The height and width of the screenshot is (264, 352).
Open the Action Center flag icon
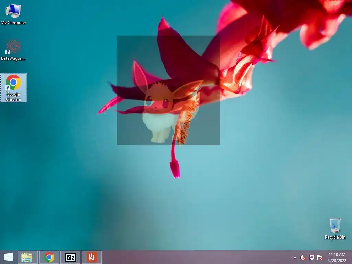pos(319,257)
